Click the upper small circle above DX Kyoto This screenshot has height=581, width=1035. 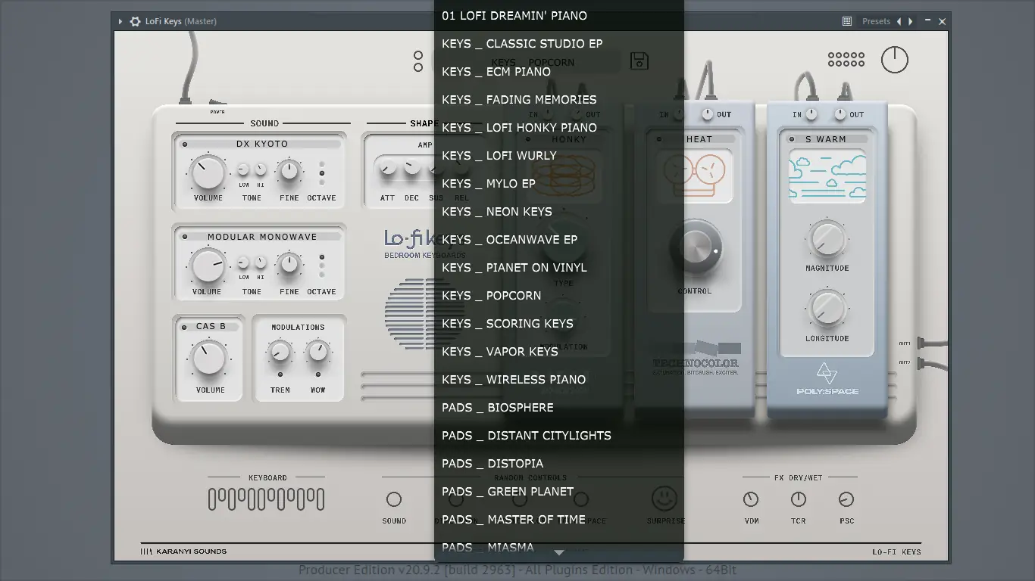coord(418,55)
